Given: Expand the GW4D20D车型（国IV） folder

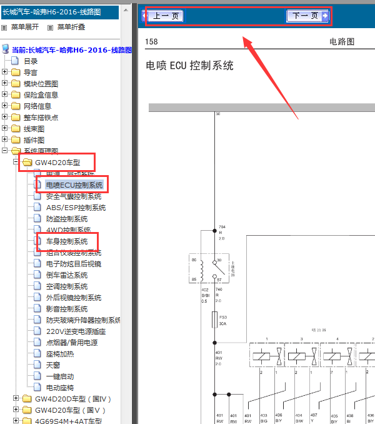Looking at the screenshot, I should [x=16, y=398].
